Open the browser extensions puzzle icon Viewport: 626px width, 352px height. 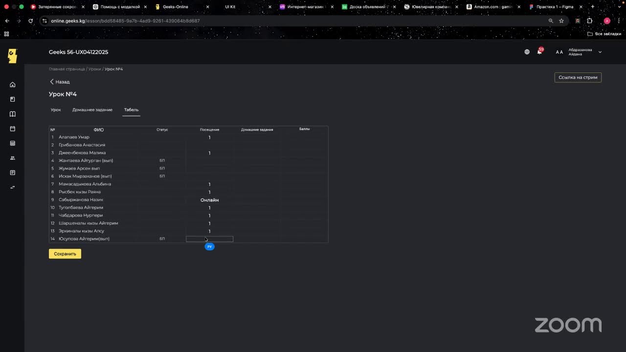coord(589,21)
